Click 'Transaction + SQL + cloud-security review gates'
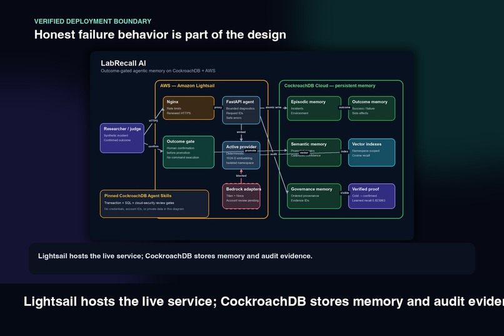504x336 pixels. coord(139,203)
